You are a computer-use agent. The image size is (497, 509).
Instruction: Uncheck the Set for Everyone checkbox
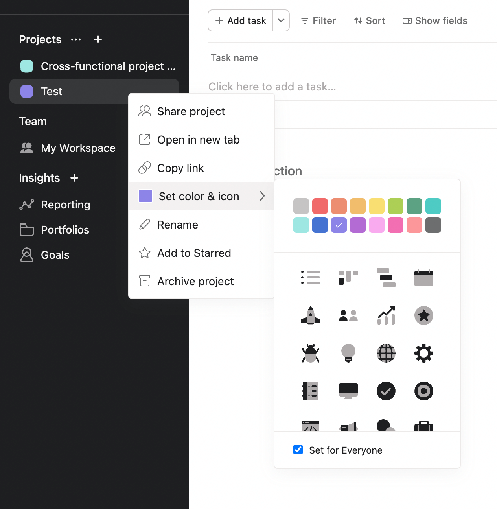[x=298, y=450]
